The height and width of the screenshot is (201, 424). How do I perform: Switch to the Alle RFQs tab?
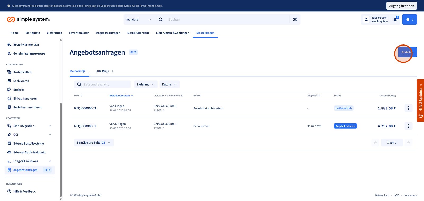[x=103, y=71]
